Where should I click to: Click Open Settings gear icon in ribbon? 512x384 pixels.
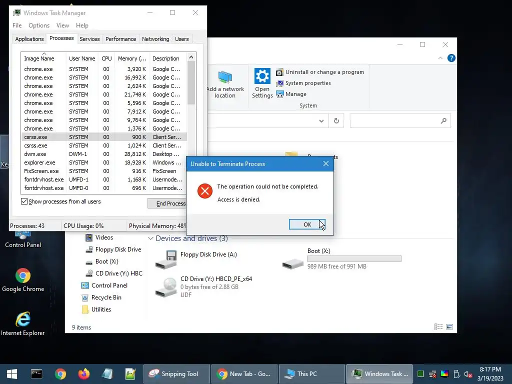pyautogui.click(x=262, y=76)
